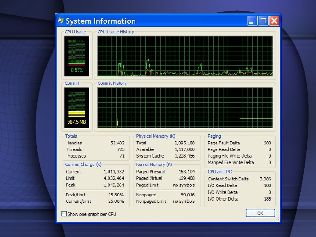Click the CPU Usage History graph
The height and width of the screenshot is (237, 316).
[185, 56]
